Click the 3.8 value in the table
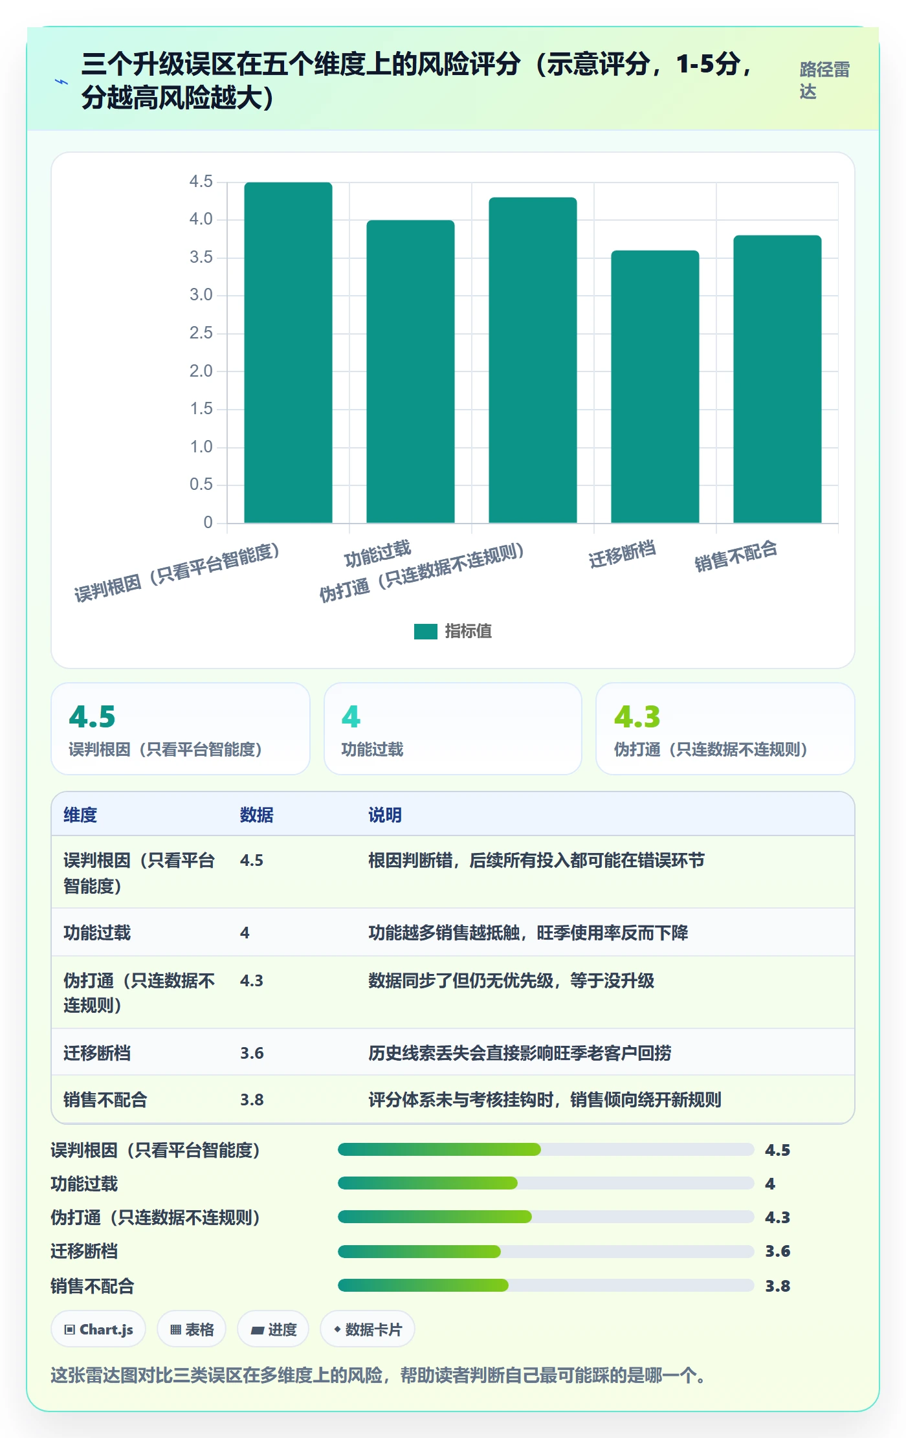Screen dimensions: 906x1438 (252, 1100)
